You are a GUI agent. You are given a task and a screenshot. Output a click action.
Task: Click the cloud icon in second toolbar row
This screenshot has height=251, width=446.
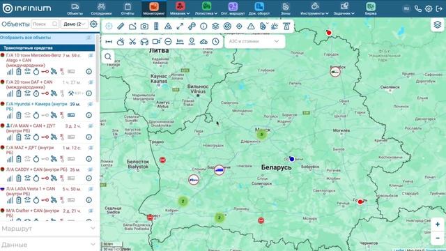click(x=203, y=42)
